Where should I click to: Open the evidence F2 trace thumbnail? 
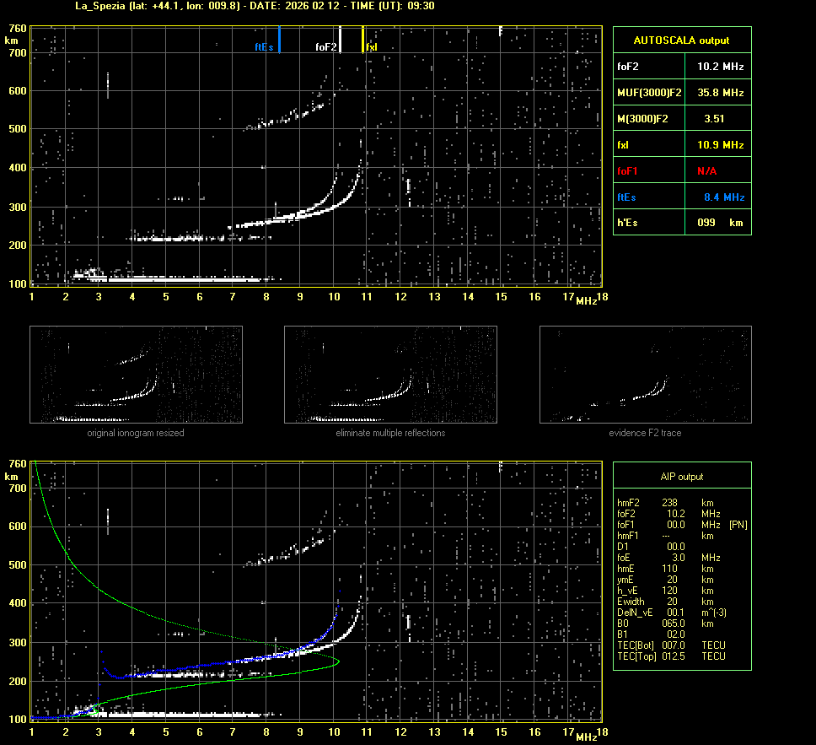click(645, 375)
